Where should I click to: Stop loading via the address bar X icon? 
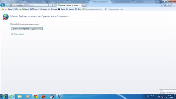point(55,5)
